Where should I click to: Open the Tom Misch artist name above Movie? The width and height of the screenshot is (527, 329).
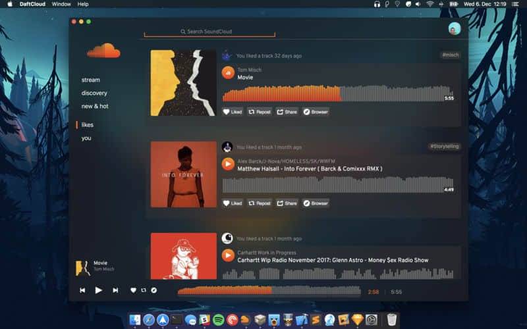click(250, 70)
